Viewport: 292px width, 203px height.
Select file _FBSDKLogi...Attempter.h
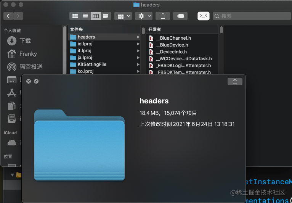183,66
